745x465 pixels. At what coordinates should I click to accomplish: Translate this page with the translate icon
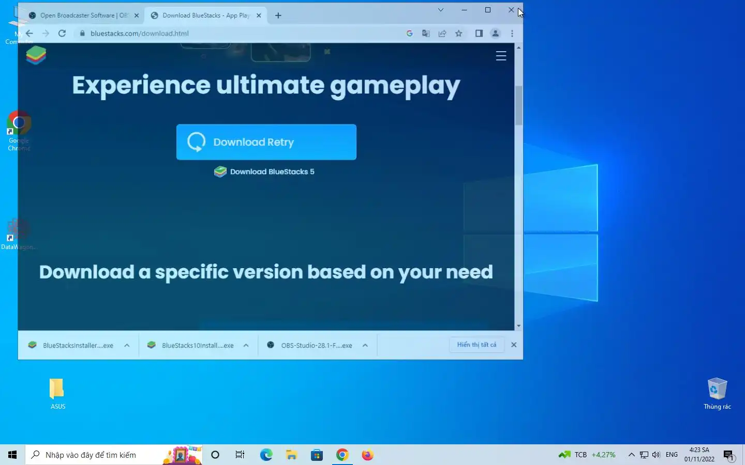pyautogui.click(x=426, y=33)
